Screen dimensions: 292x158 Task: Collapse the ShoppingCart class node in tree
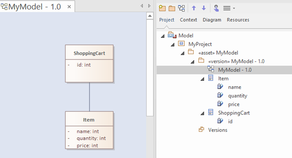pyautogui.click(x=202, y=113)
